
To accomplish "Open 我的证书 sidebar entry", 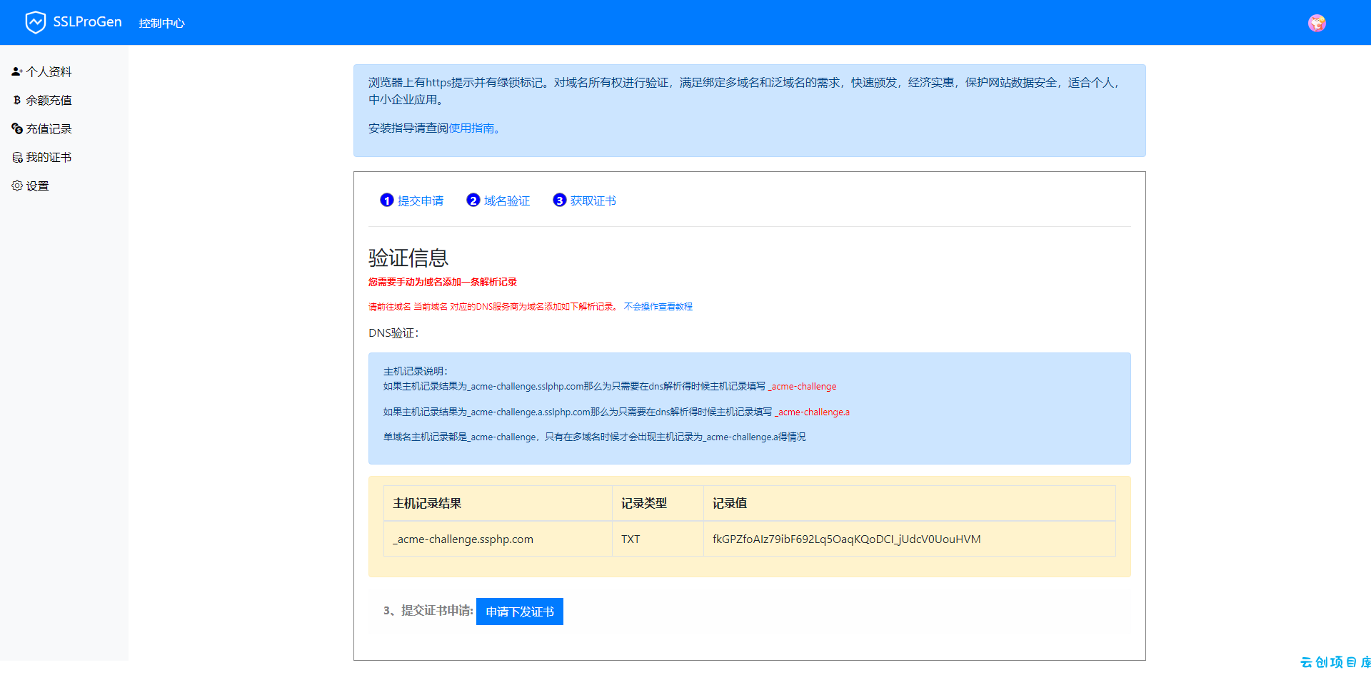I will click(49, 158).
